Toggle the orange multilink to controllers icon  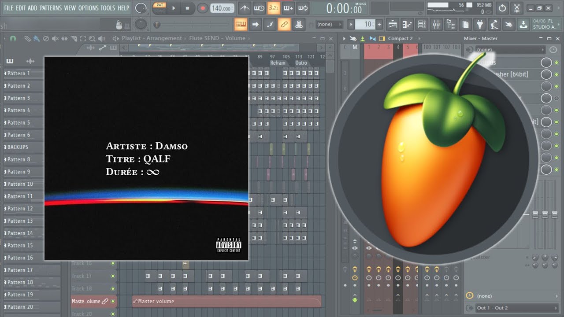point(284,24)
